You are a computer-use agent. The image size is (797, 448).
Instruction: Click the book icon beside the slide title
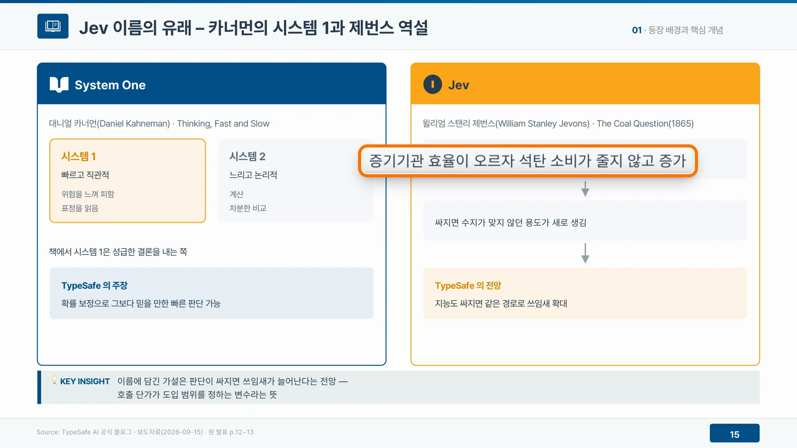pyautogui.click(x=53, y=26)
